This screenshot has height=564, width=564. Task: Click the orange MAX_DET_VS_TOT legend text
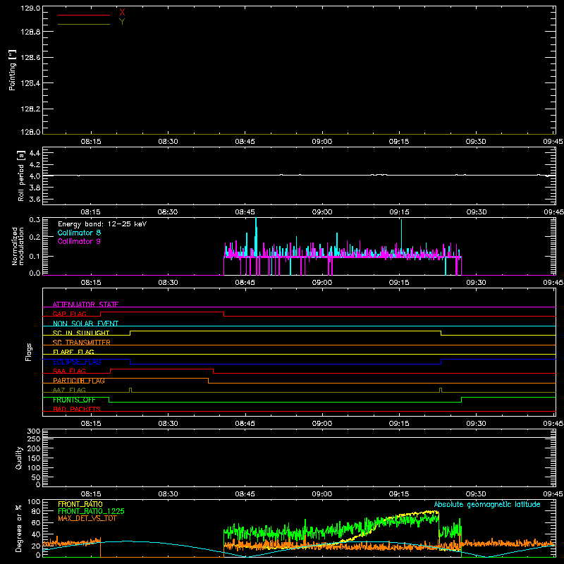(x=87, y=518)
